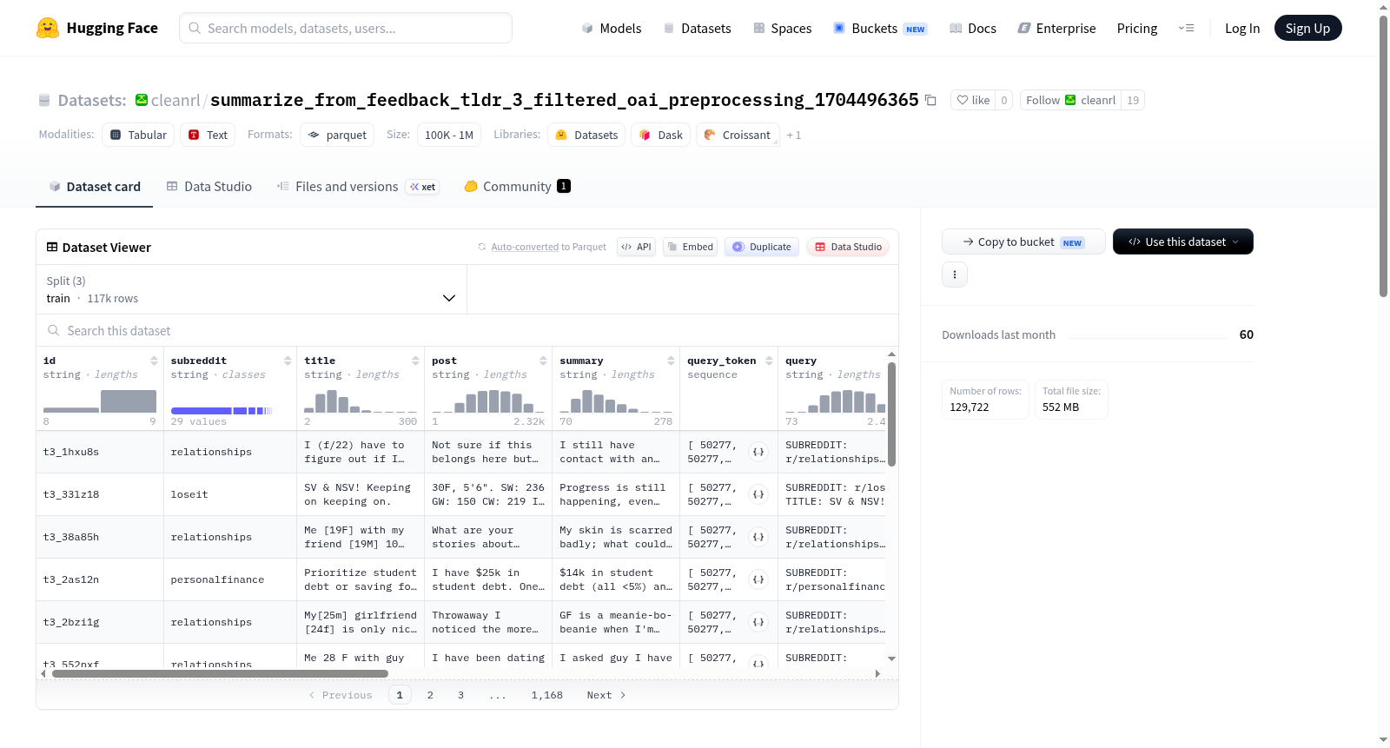The height and width of the screenshot is (748, 1390).
Task: Select the parquet format tag
Action: (x=337, y=135)
